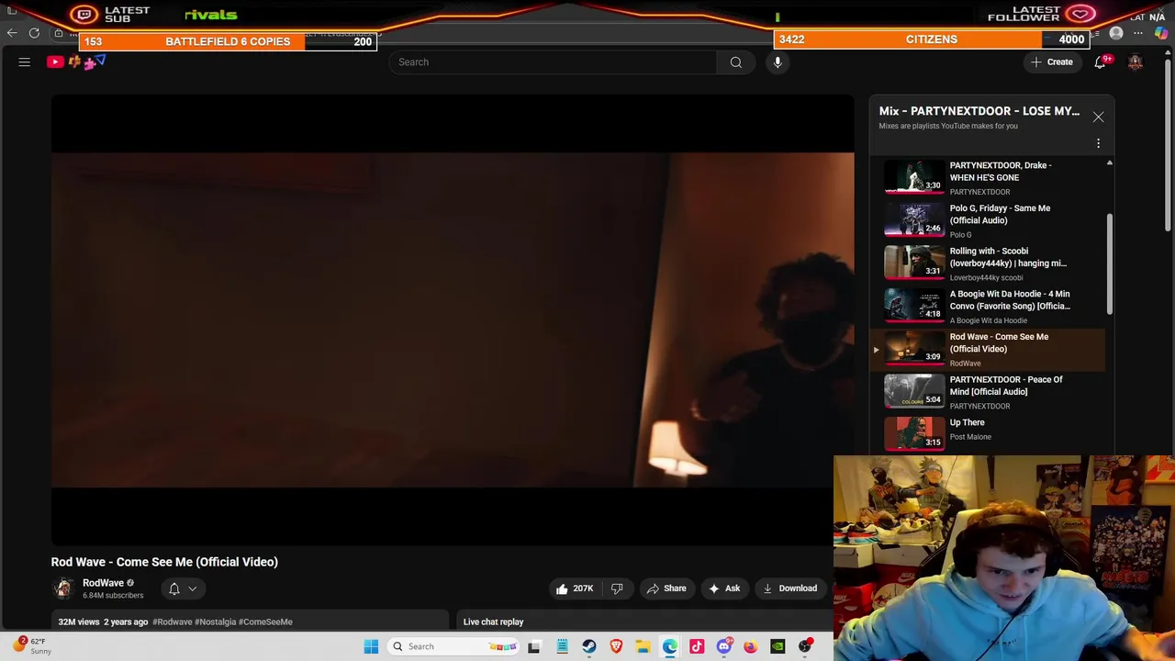Close the Mix playlist panel

[x=1098, y=117]
